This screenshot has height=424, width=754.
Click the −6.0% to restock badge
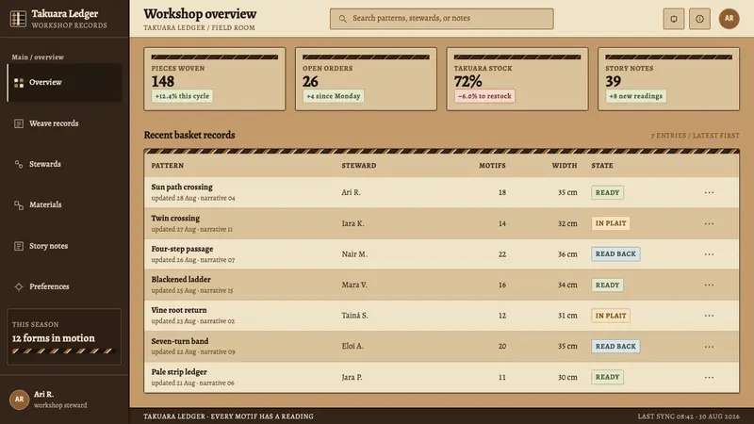coord(484,96)
